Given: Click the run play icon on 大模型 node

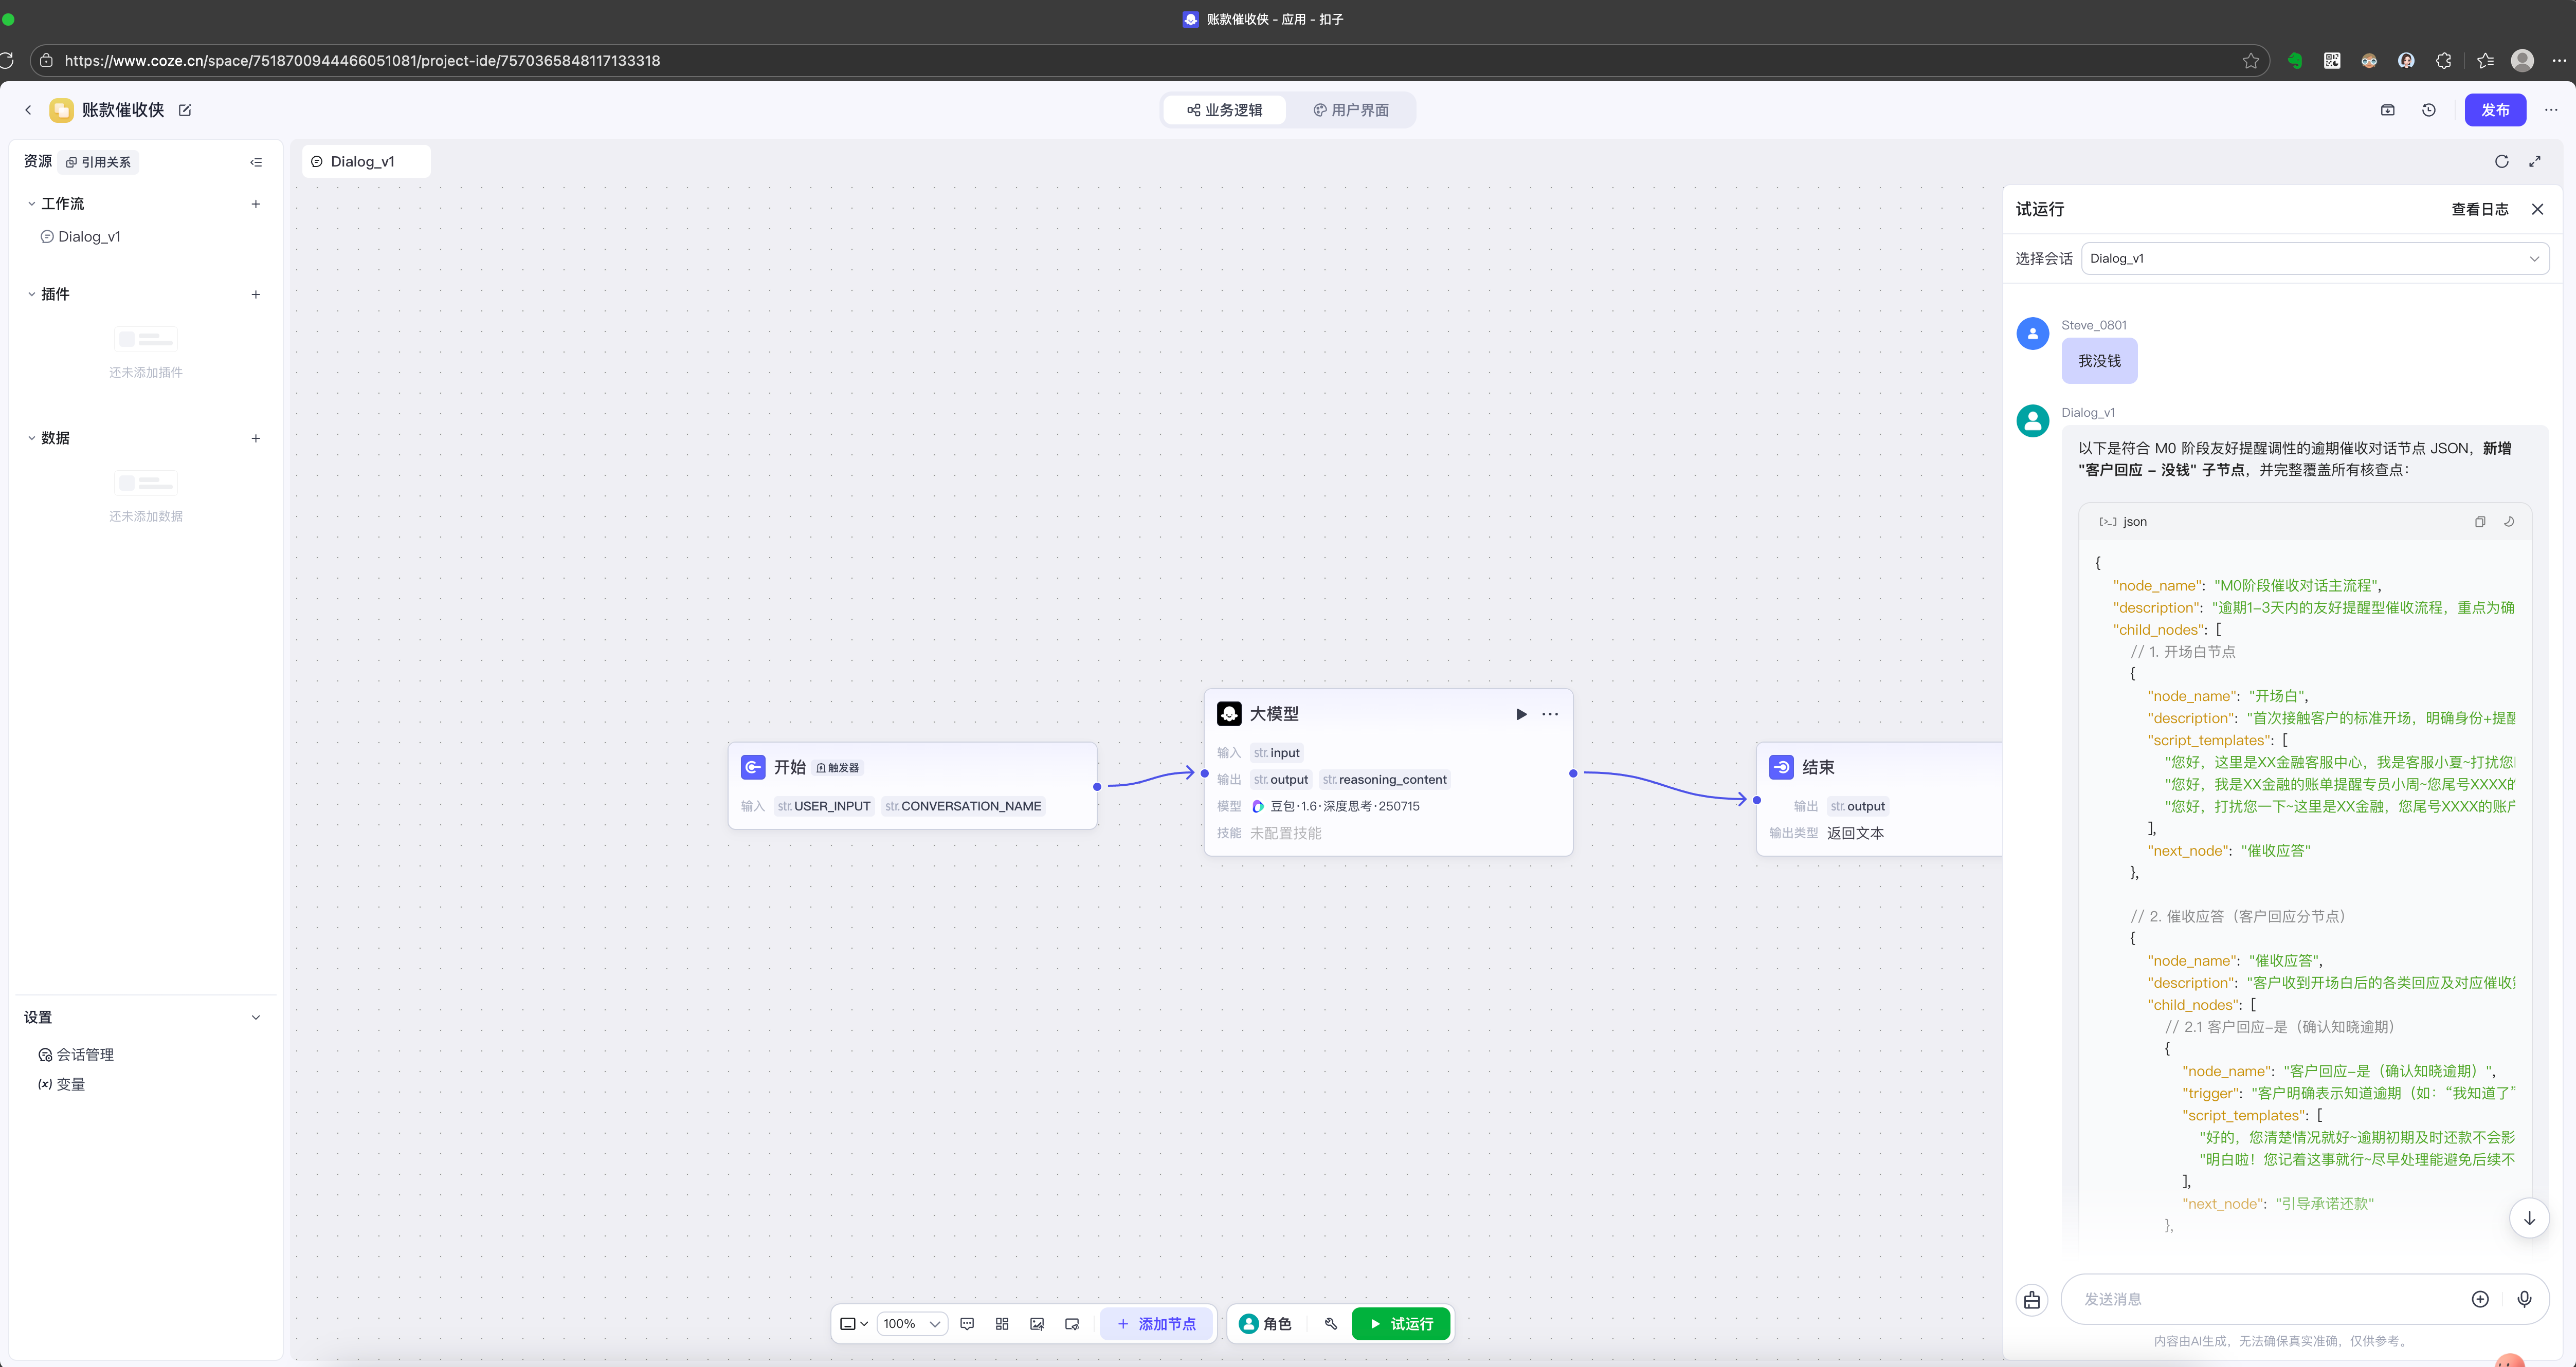Looking at the screenshot, I should tap(1521, 713).
